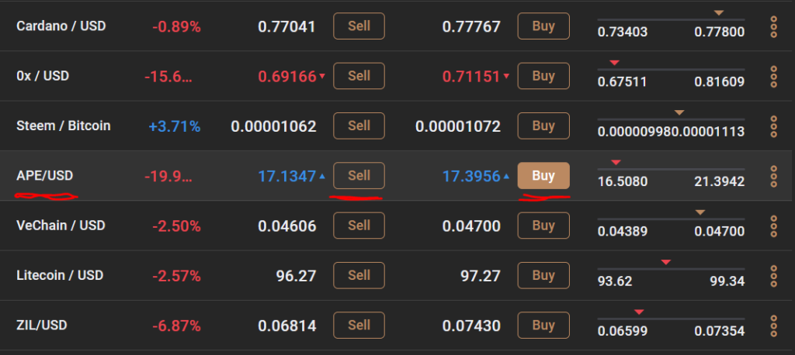The width and height of the screenshot is (795, 355).
Task: Select the APE/USD instrument name
Action: (x=44, y=176)
